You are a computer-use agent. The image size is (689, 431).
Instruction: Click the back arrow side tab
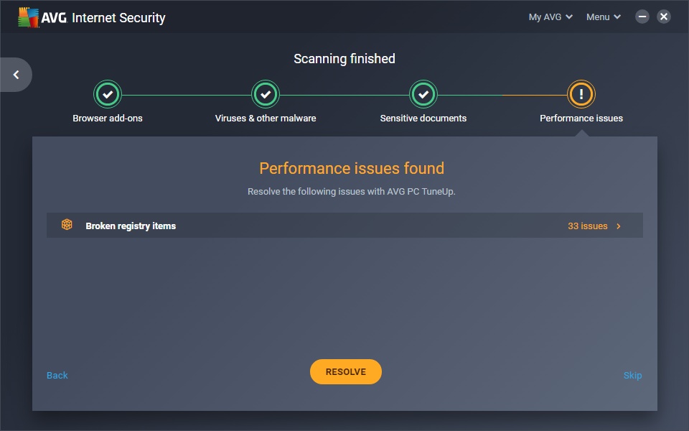(x=16, y=75)
